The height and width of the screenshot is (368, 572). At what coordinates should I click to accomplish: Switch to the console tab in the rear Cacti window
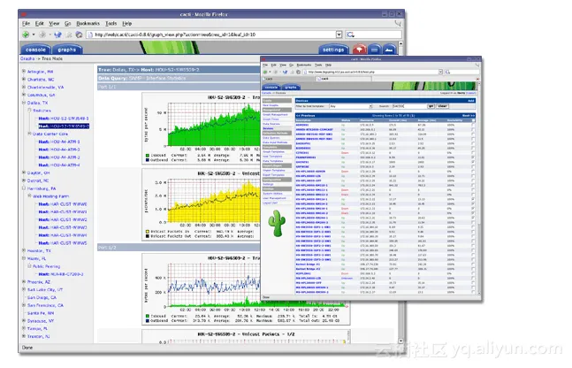[35, 50]
